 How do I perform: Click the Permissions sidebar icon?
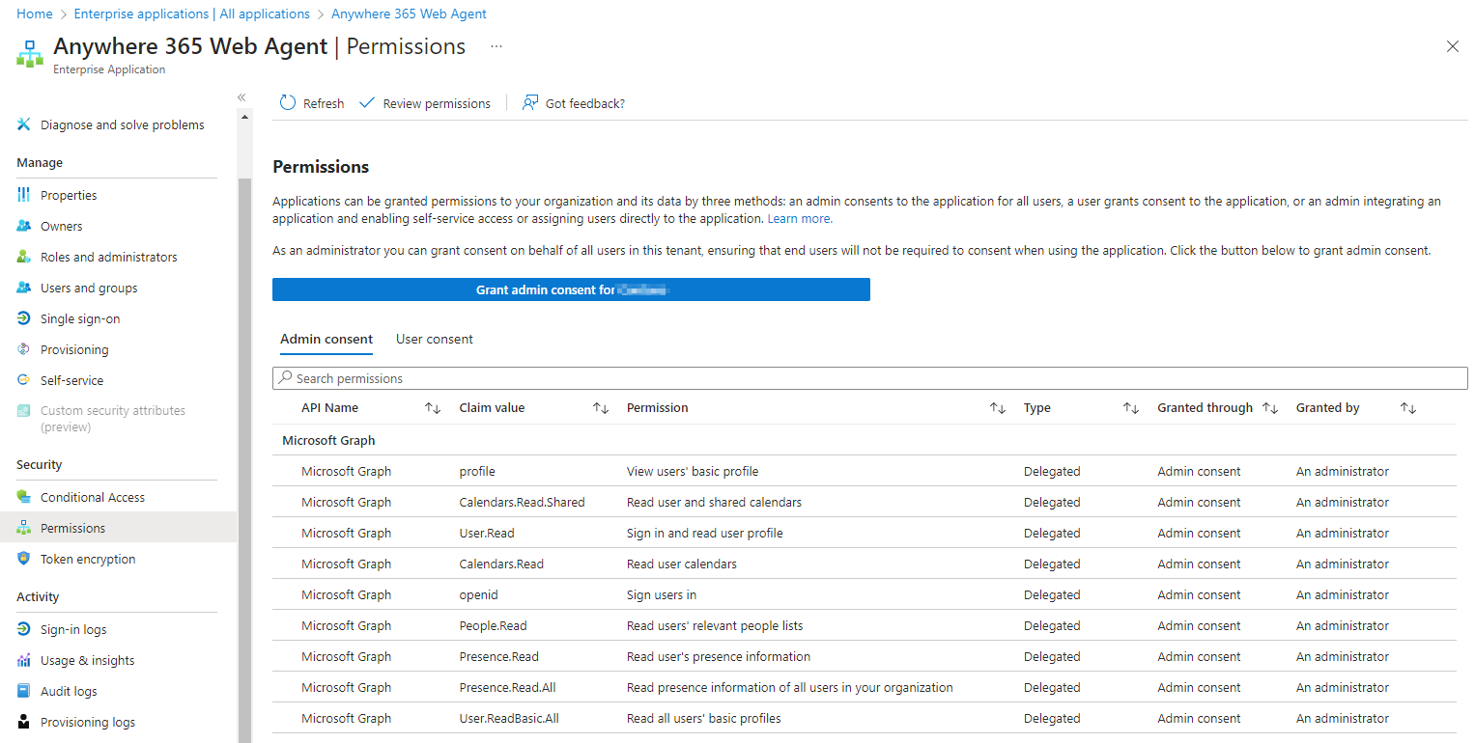pyautogui.click(x=24, y=528)
